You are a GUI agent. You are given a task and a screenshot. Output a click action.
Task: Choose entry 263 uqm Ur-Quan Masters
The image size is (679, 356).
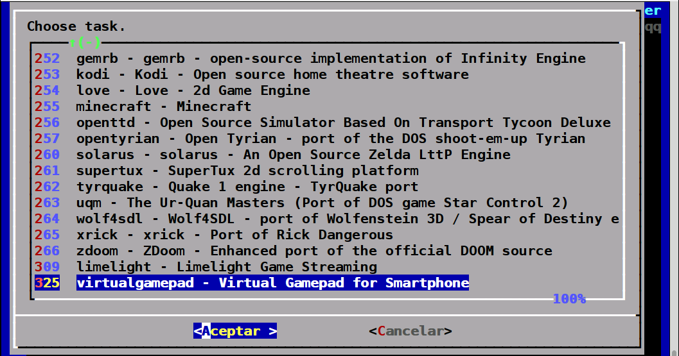coord(301,203)
